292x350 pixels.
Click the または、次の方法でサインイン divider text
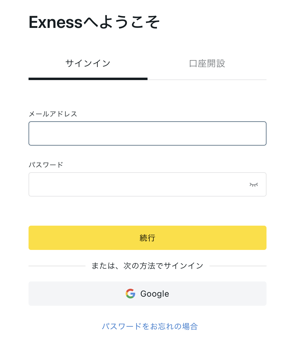tap(148, 266)
